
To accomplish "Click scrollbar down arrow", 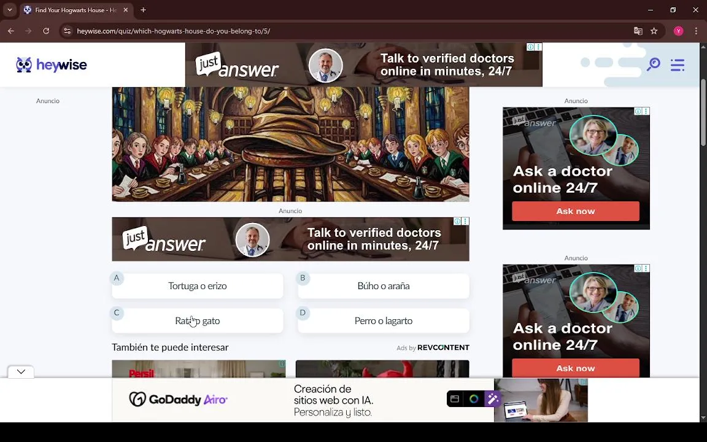I will pos(703,418).
